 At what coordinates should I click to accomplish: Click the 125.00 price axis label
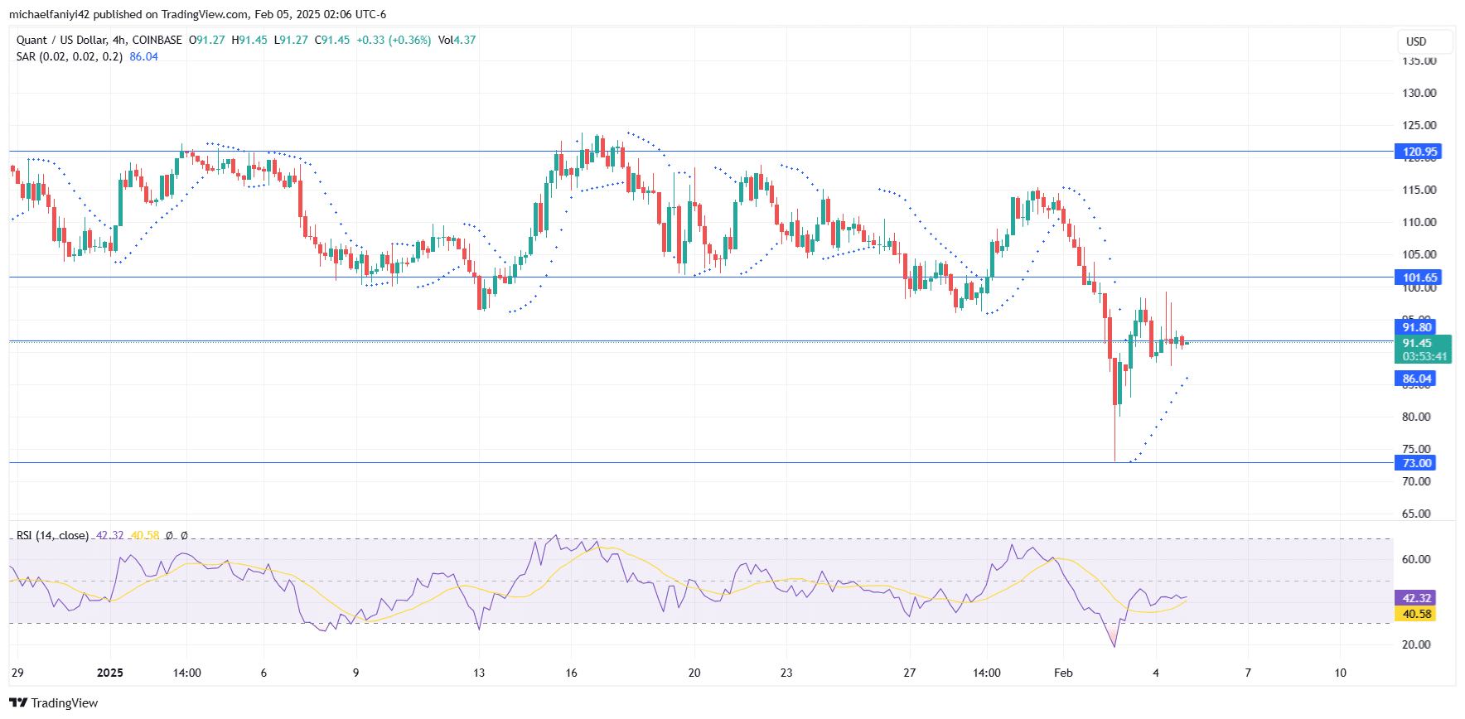click(x=1419, y=125)
